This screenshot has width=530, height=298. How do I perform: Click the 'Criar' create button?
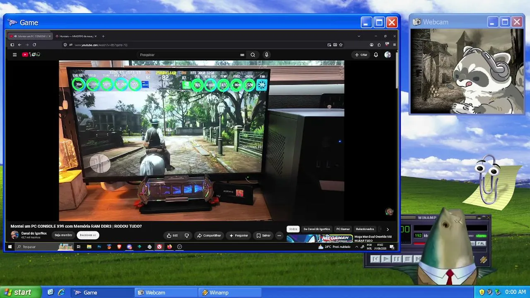(361, 55)
